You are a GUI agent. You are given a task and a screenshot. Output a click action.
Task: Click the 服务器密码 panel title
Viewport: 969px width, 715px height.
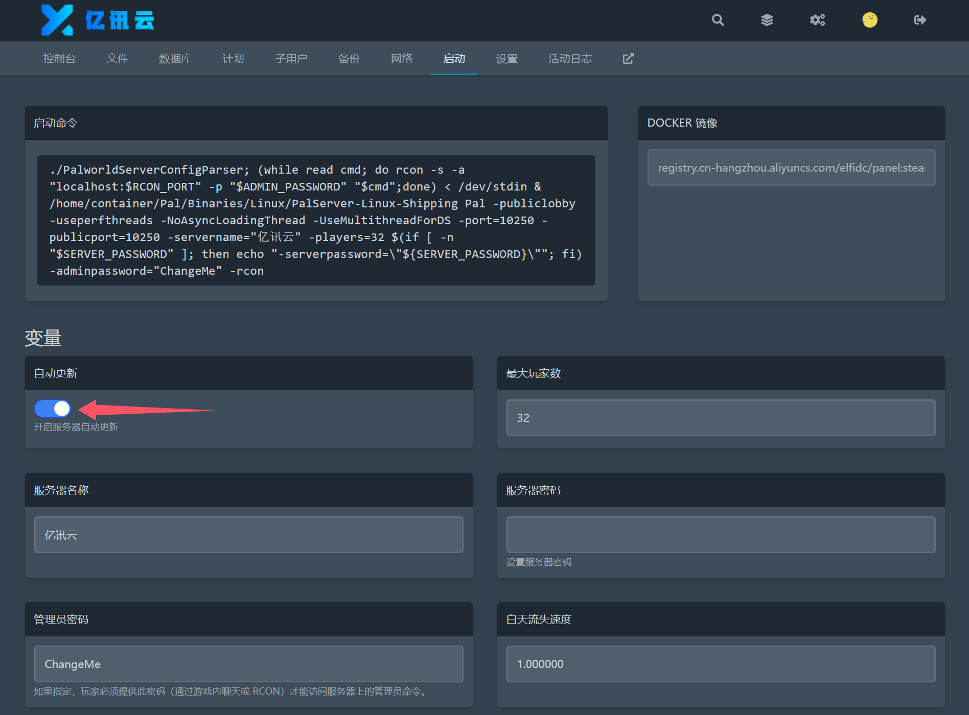[x=533, y=490]
